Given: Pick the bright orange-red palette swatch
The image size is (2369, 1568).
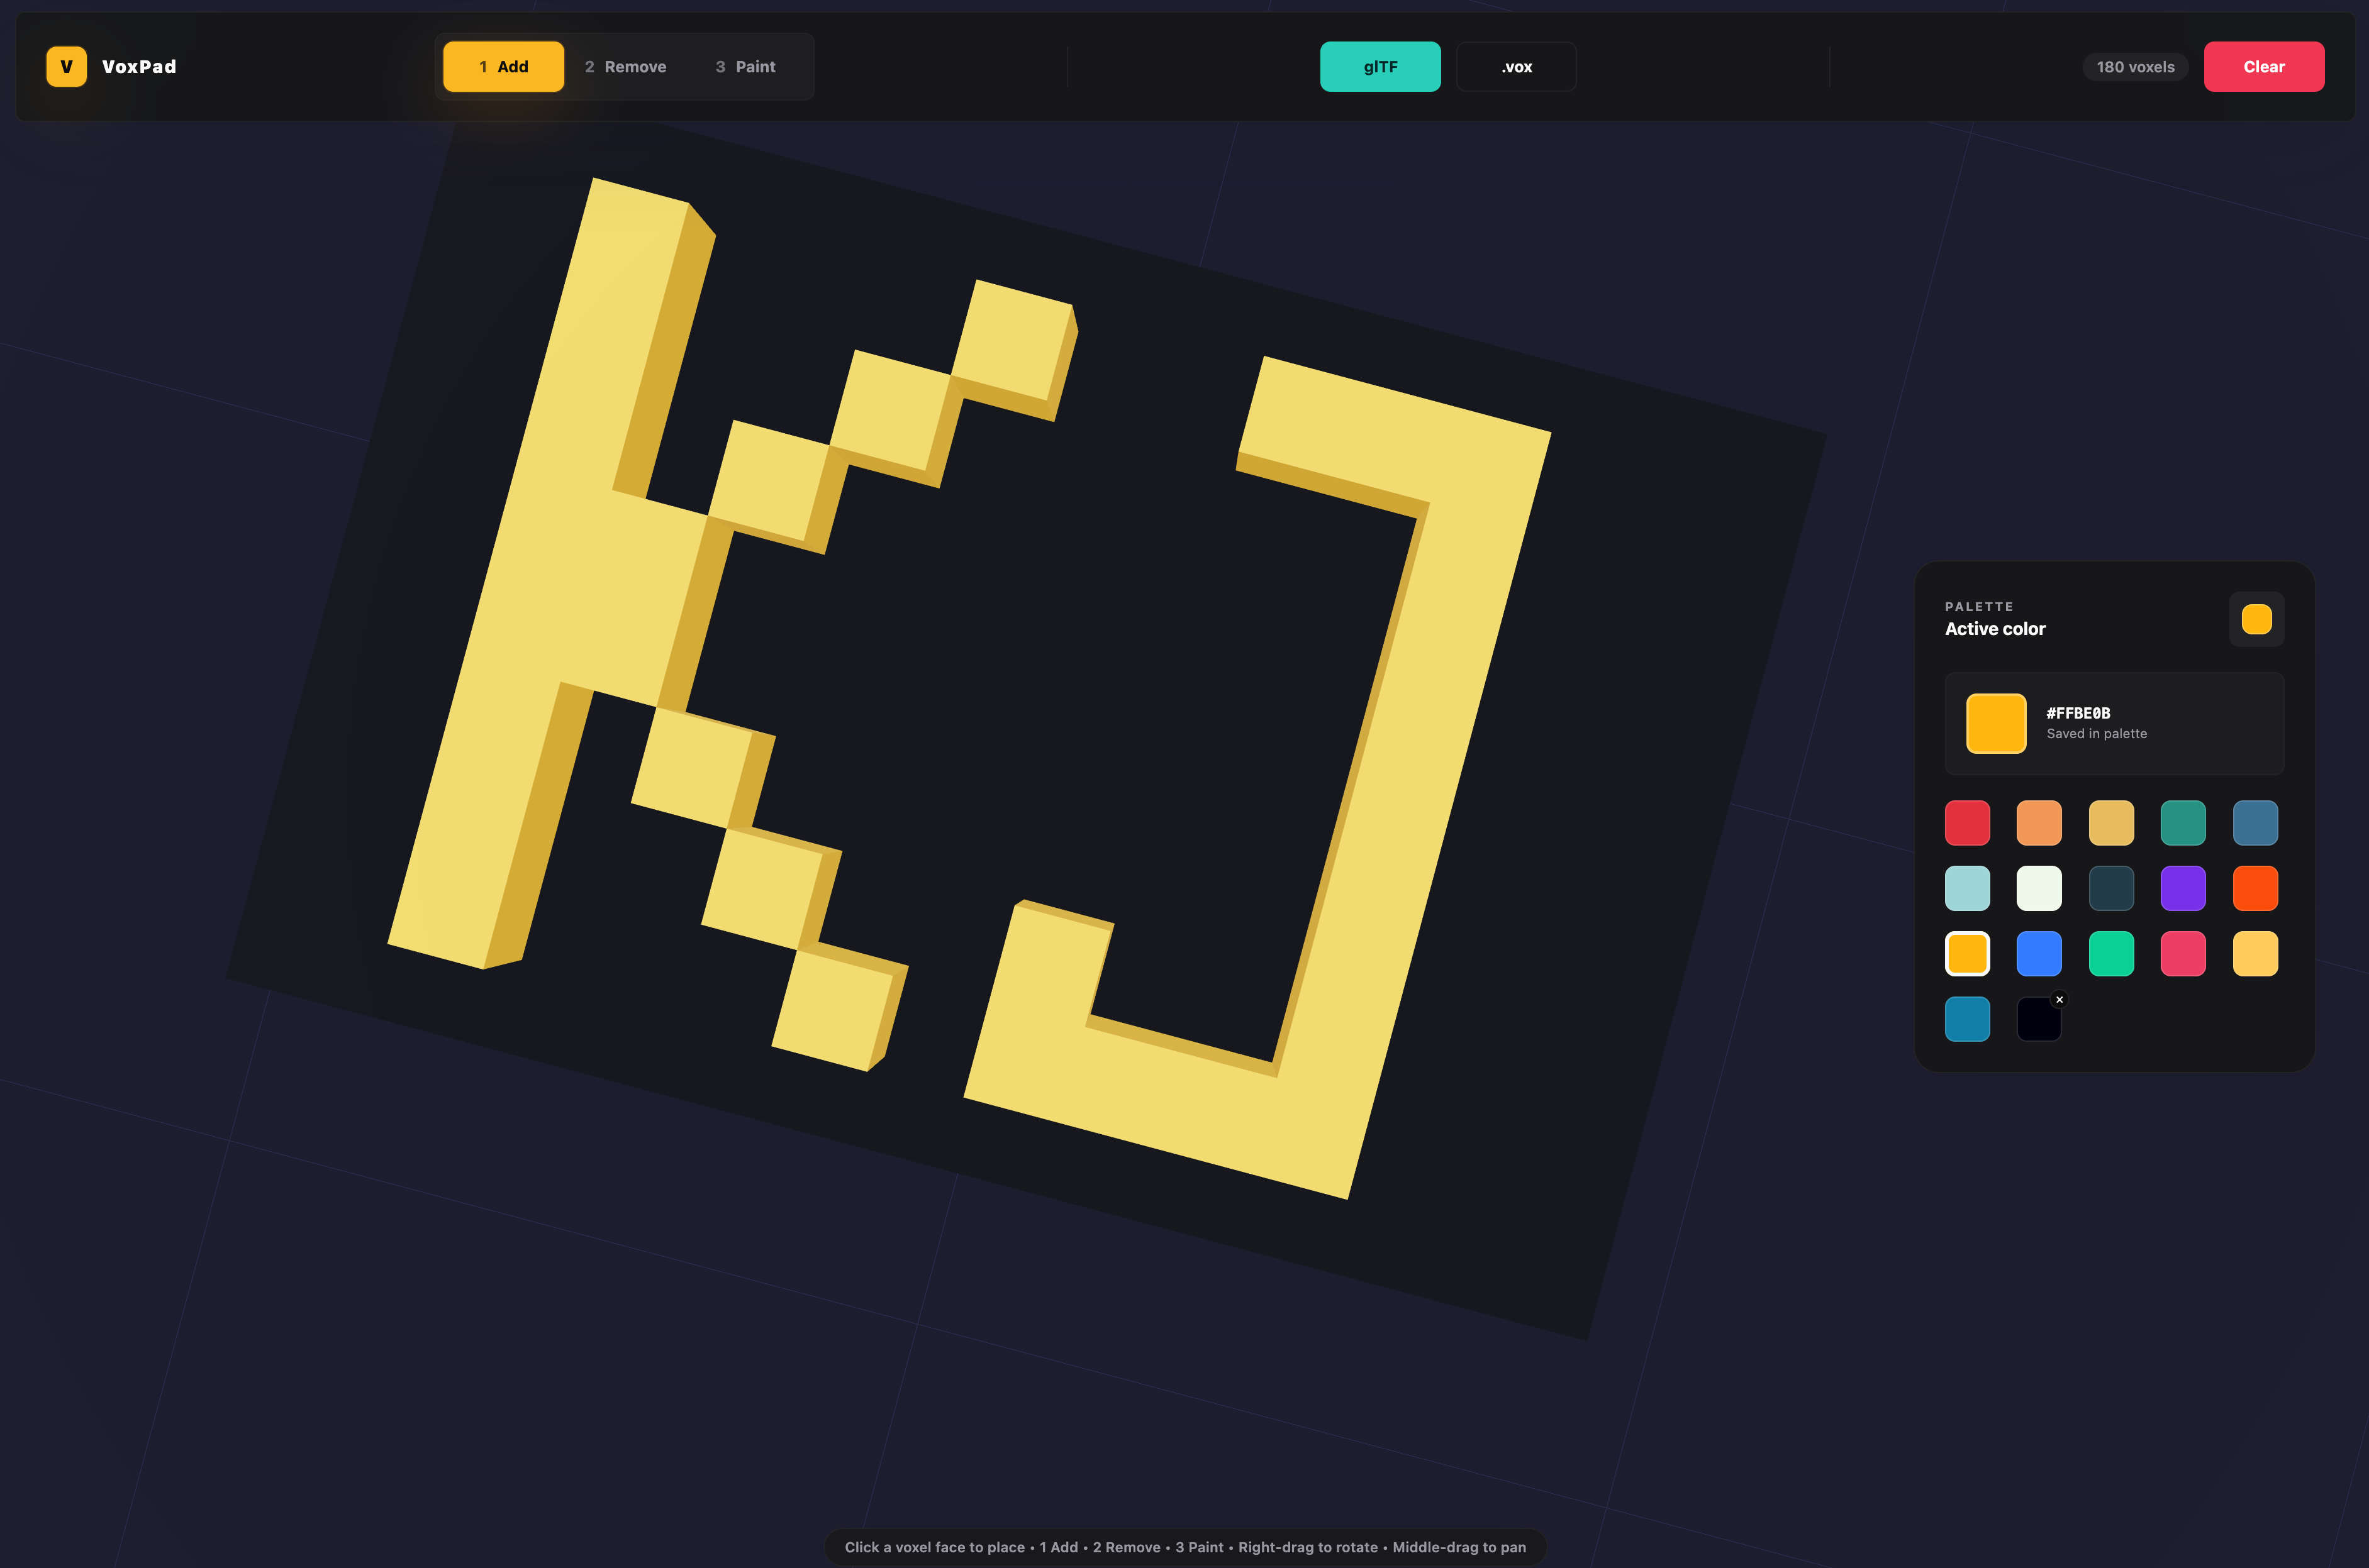Looking at the screenshot, I should click(x=2255, y=888).
